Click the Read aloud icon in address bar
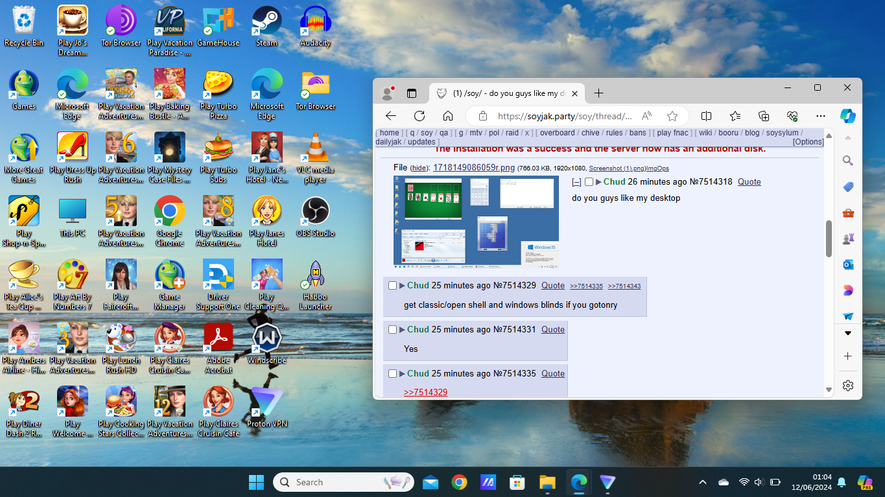The image size is (885, 497). (646, 116)
